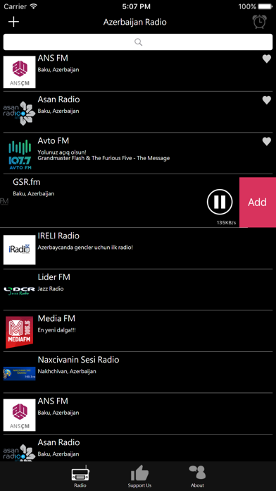Select the Media FM station title
276x491 pixels.
pos(56,318)
